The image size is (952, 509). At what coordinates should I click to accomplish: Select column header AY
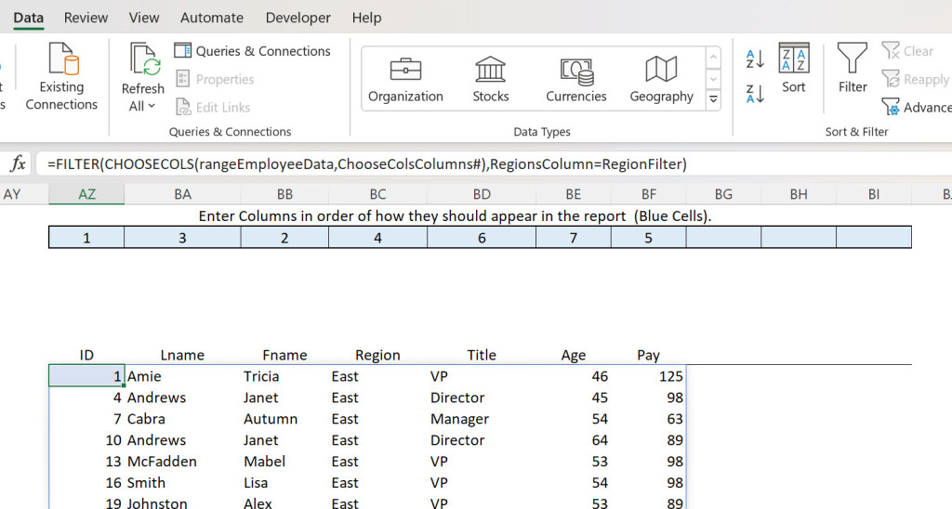tap(24, 194)
